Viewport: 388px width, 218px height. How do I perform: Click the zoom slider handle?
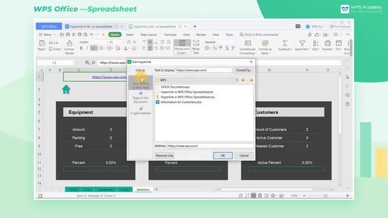pos(326,196)
